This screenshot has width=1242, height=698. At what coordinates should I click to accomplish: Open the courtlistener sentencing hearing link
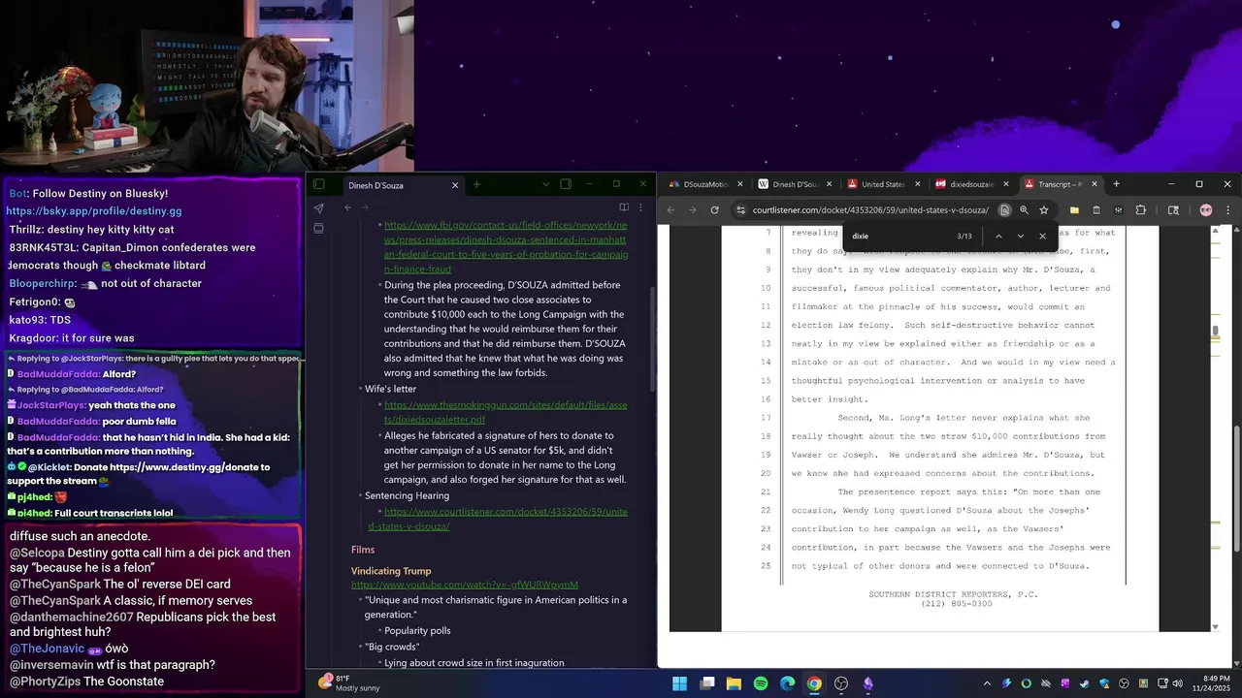click(498, 519)
